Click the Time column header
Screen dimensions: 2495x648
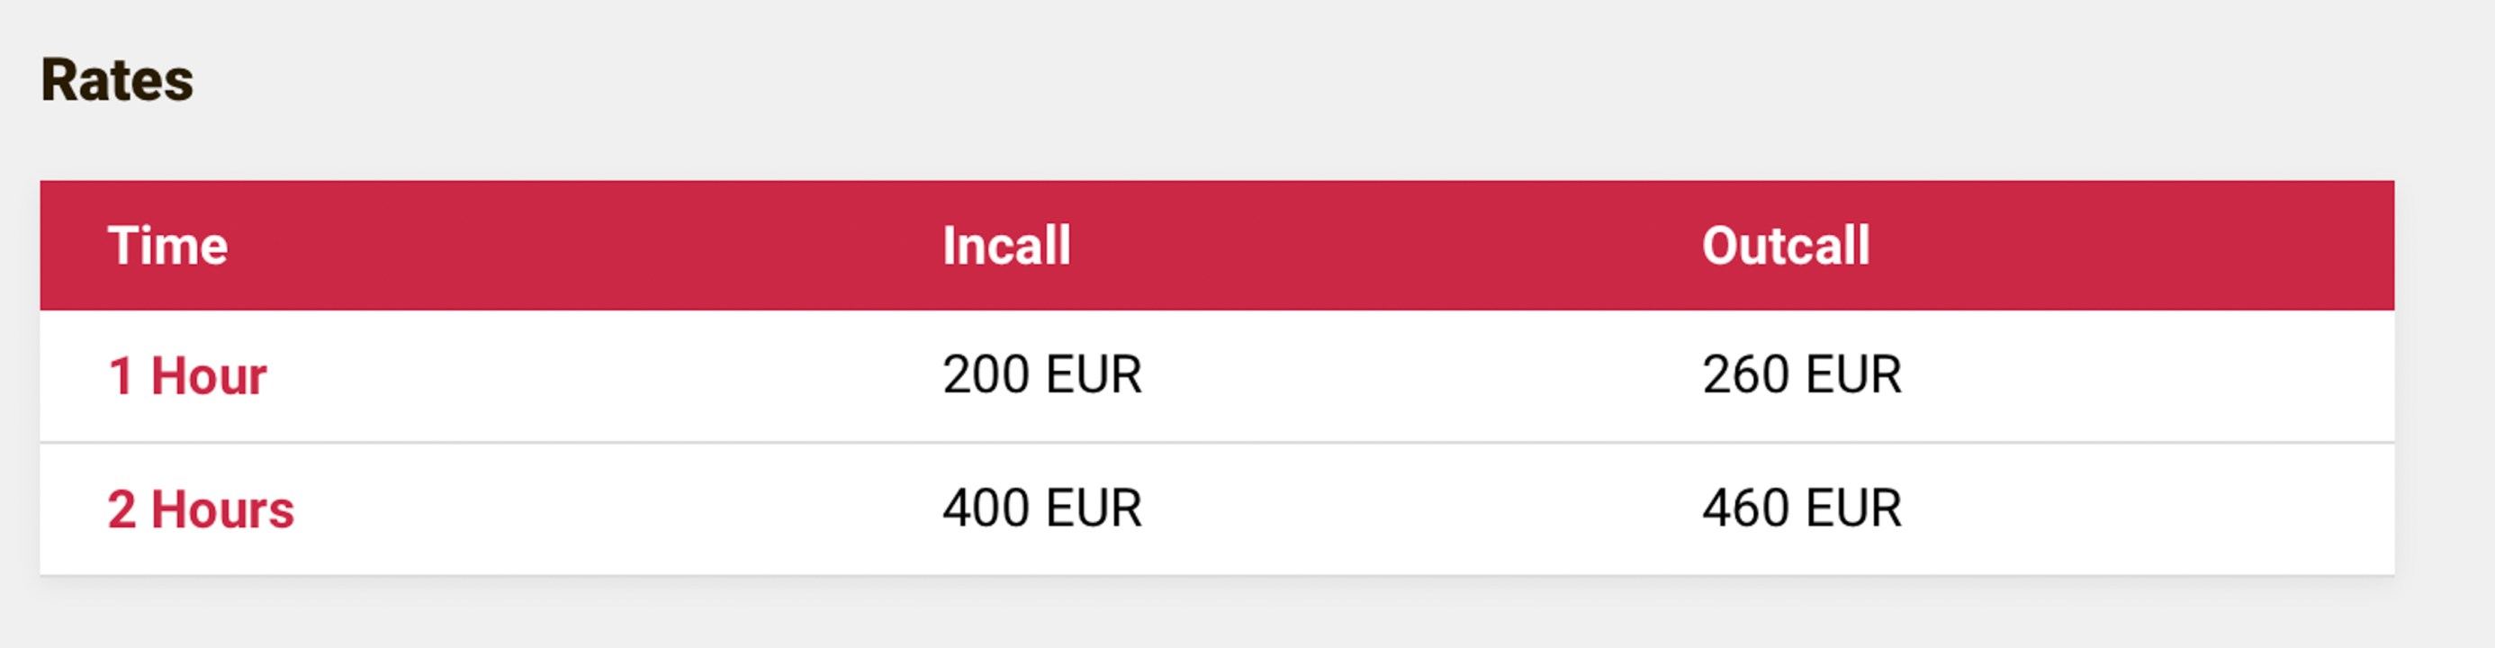[167, 246]
